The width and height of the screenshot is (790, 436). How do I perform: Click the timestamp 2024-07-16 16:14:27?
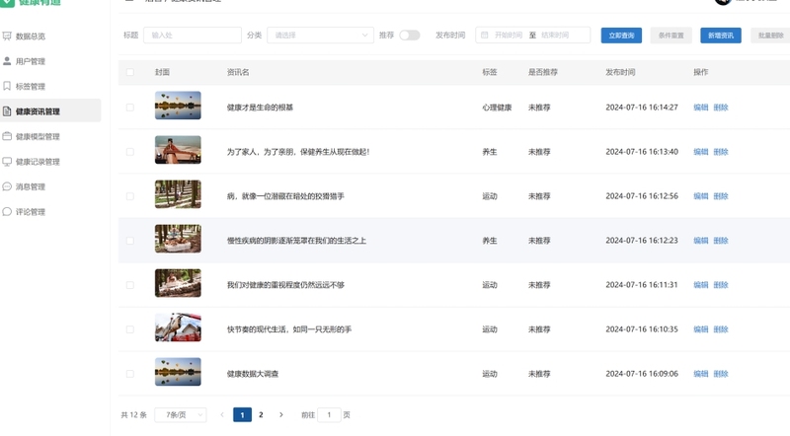642,108
